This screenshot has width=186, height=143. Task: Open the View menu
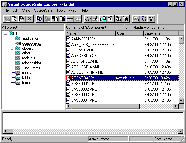tap(26, 10)
